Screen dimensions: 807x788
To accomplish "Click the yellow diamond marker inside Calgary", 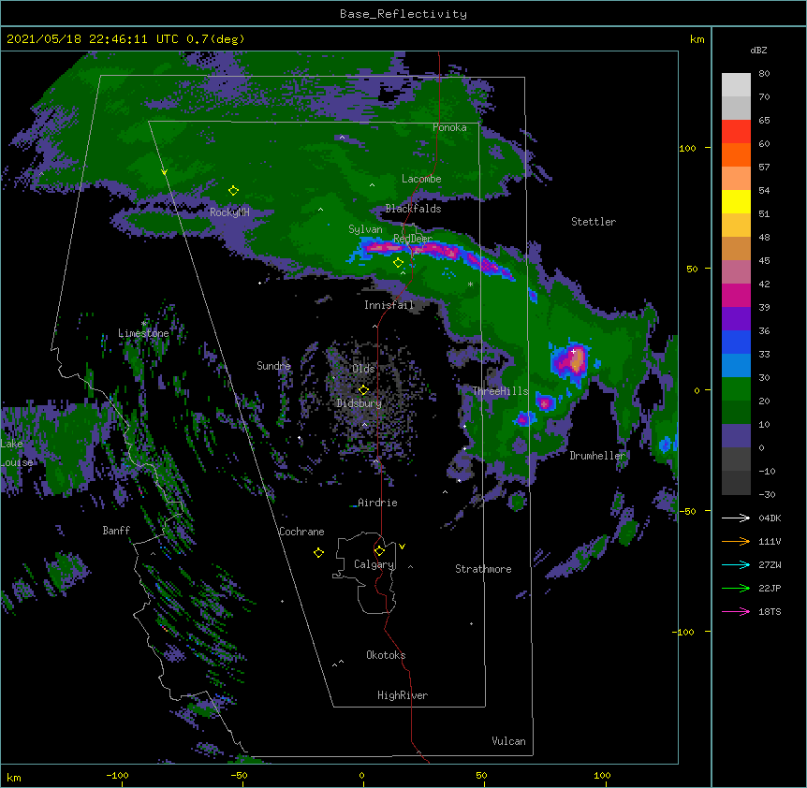I will pyautogui.click(x=379, y=551).
